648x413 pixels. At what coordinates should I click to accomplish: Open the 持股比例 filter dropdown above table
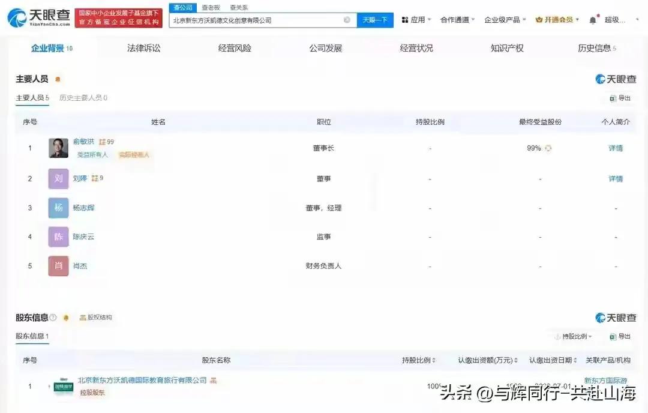[574, 337]
